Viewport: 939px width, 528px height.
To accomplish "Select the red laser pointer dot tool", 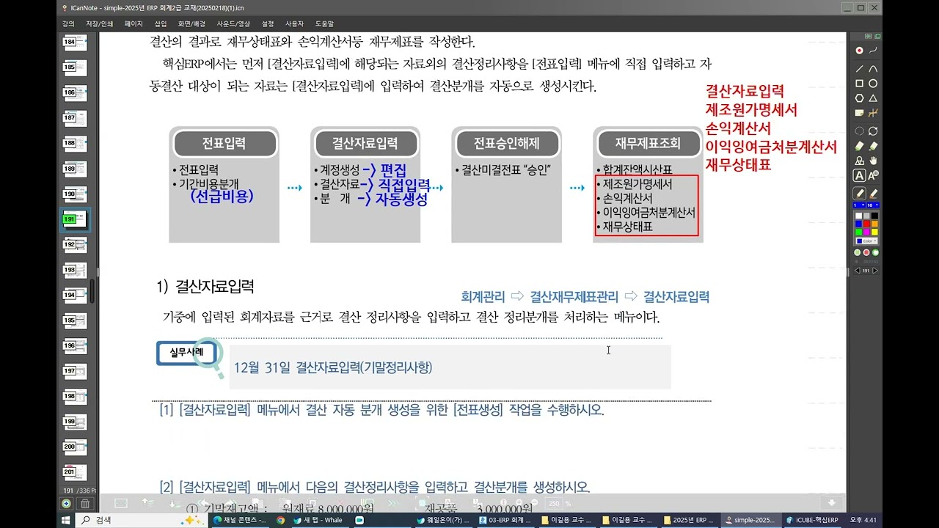I will click(859, 51).
